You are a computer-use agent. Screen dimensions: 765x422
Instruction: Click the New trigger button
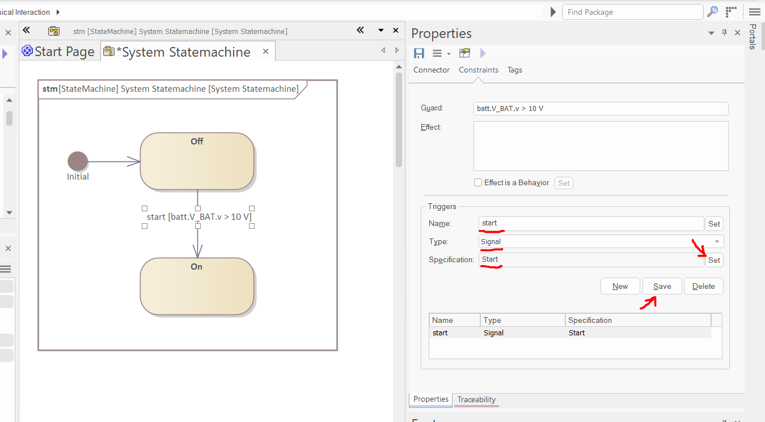pos(620,287)
